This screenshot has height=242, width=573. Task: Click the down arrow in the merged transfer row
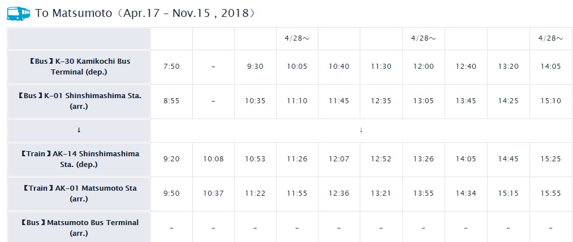361,130
